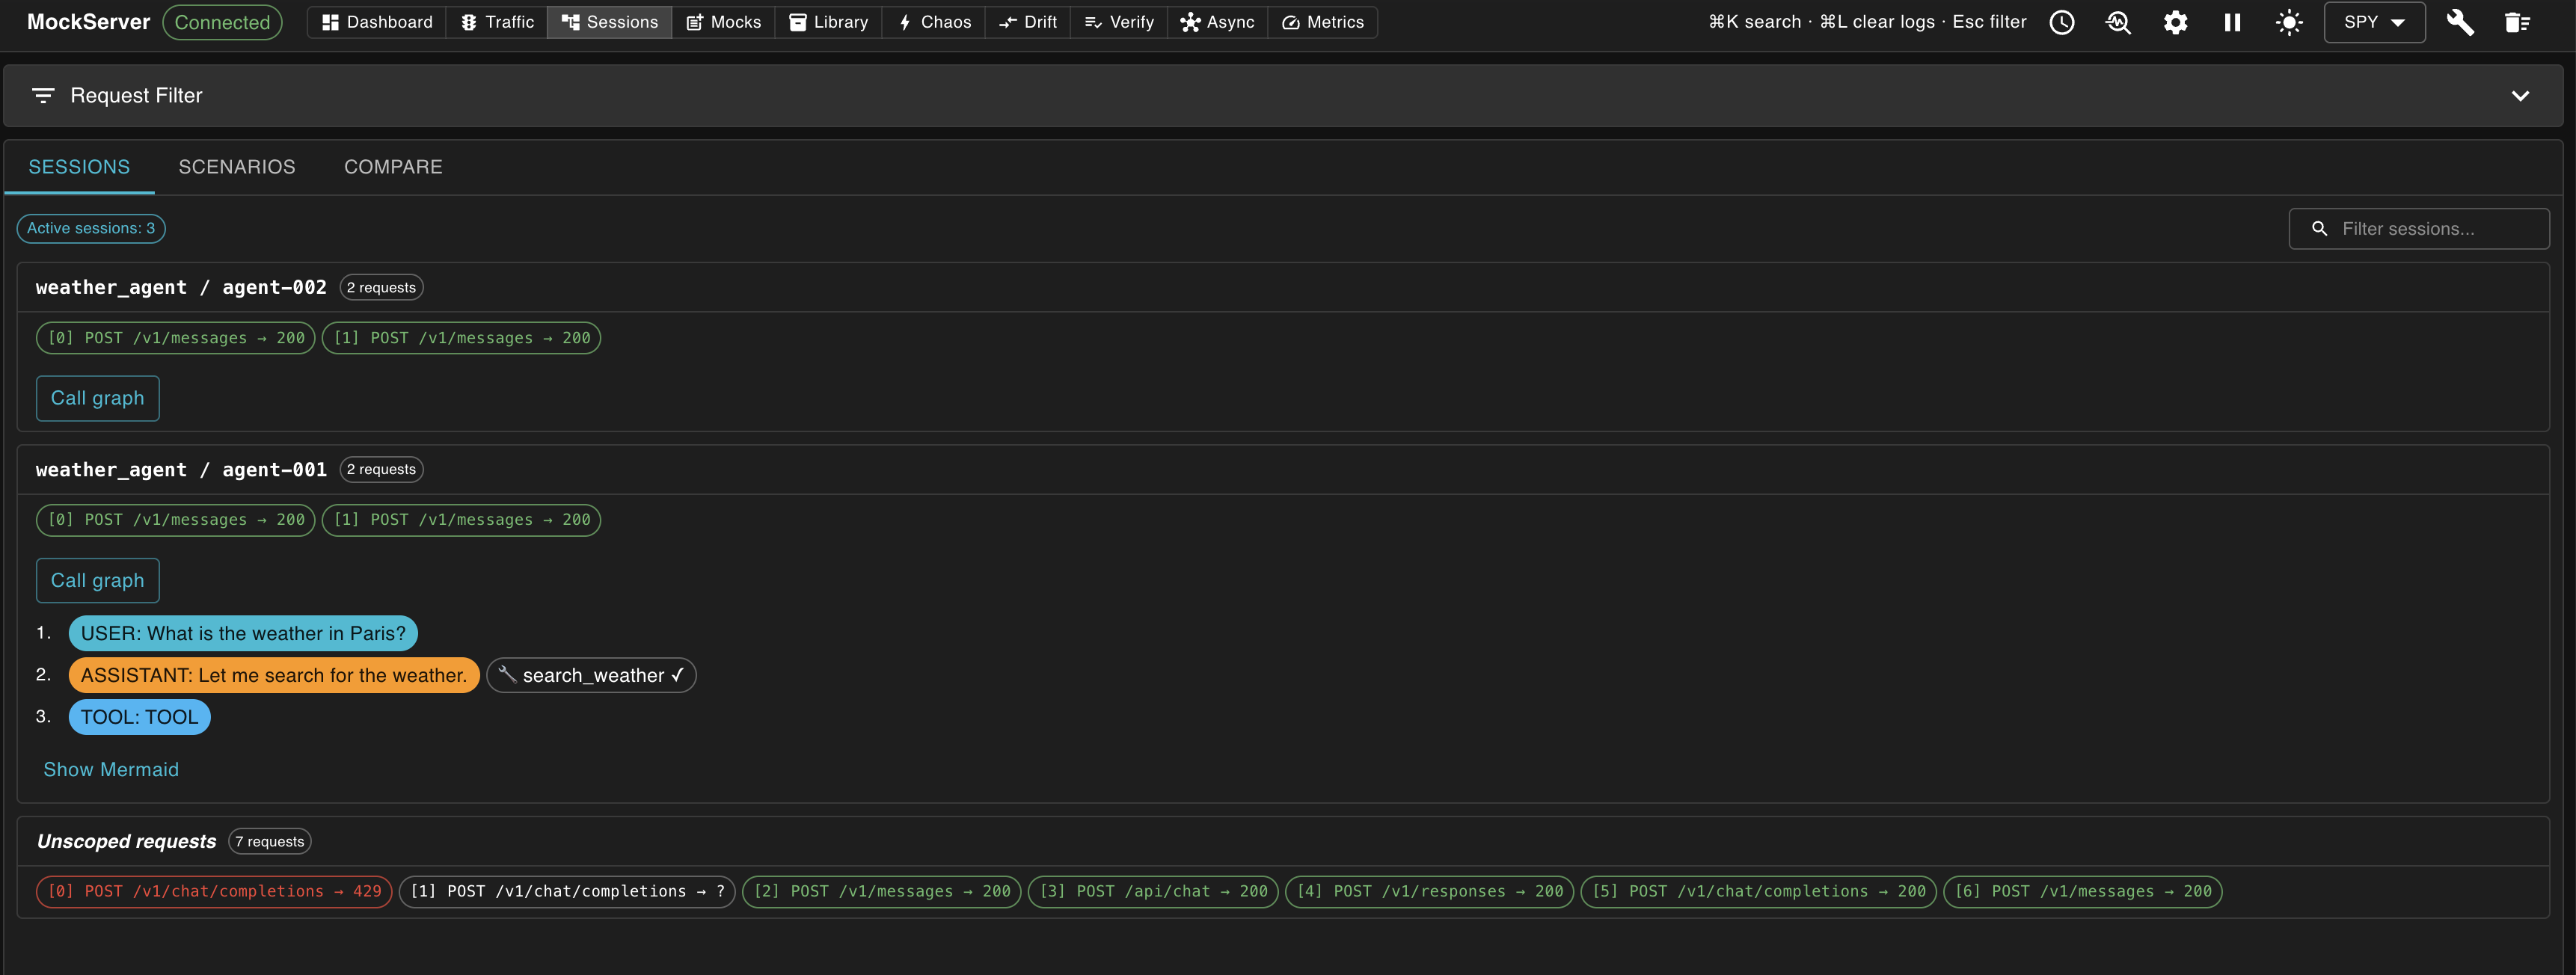This screenshot has width=2576, height=975.
Task: Click the clock history icon
Action: pyautogui.click(x=2062, y=23)
